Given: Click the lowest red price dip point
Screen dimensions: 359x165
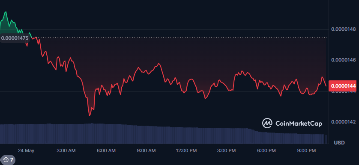Looking at the screenshot, I should coord(89,116).
